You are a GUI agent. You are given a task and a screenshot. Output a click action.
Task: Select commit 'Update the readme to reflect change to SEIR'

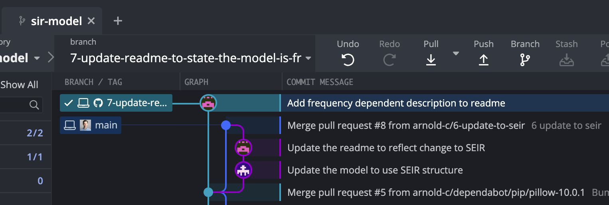coord(386,148)
